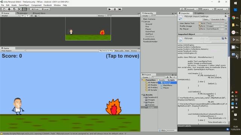241x135 pixels.
Task: Open the Layers dropdown
Action: 208,9
